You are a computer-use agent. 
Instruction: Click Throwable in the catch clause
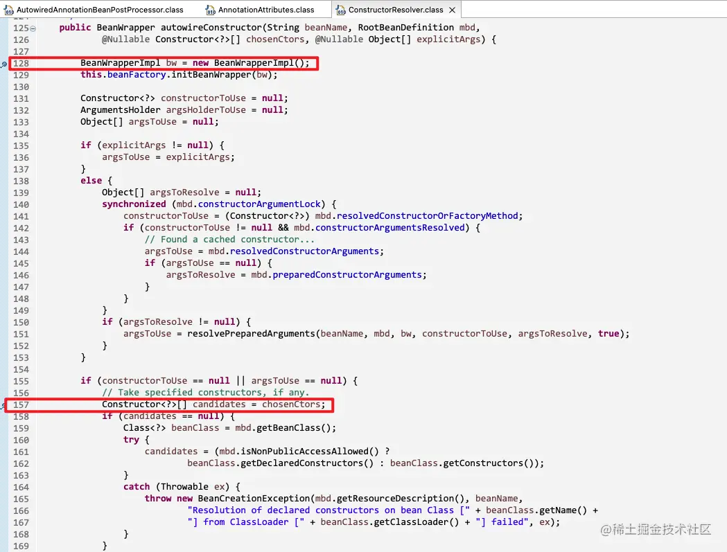184,487
